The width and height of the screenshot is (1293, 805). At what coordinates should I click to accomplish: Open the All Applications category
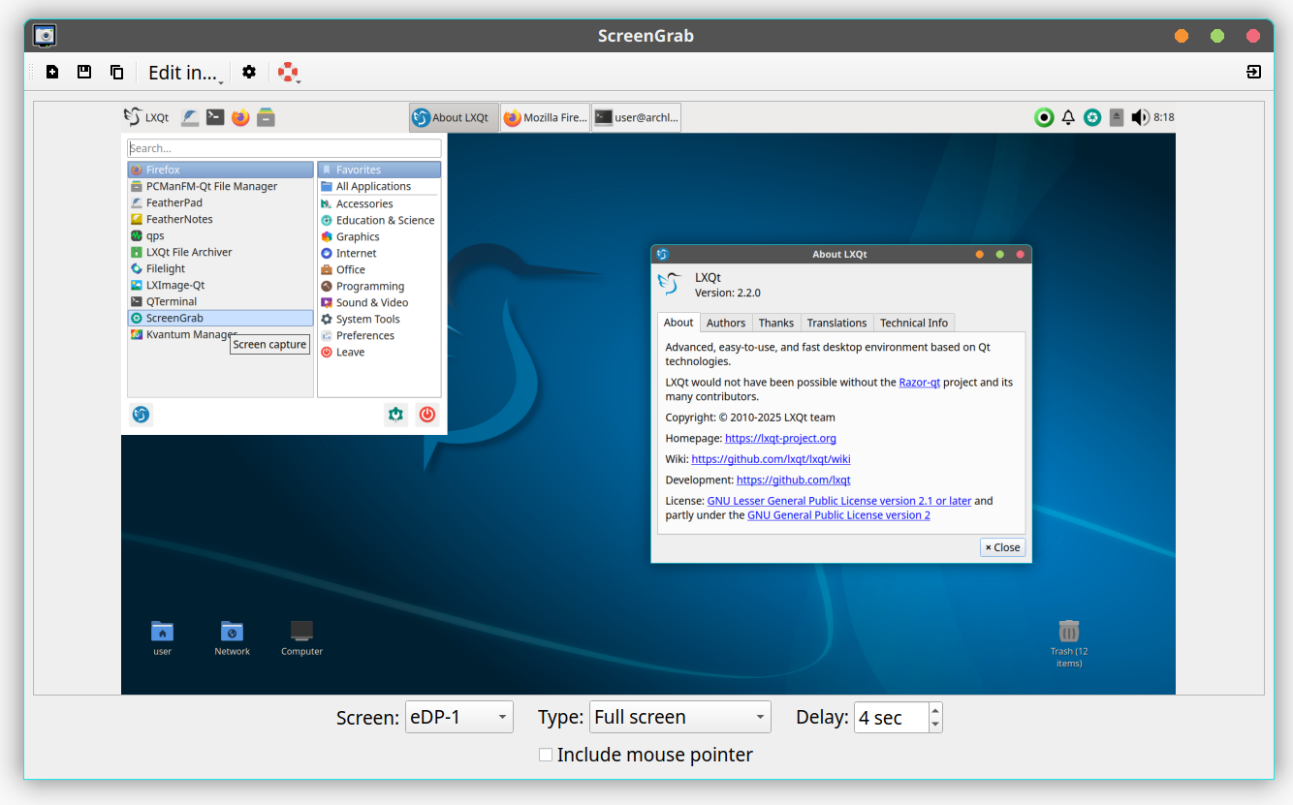379,186
